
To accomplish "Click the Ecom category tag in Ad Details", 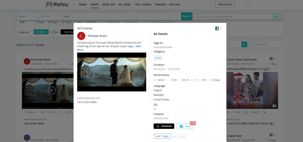I will (x=158, y=58).
